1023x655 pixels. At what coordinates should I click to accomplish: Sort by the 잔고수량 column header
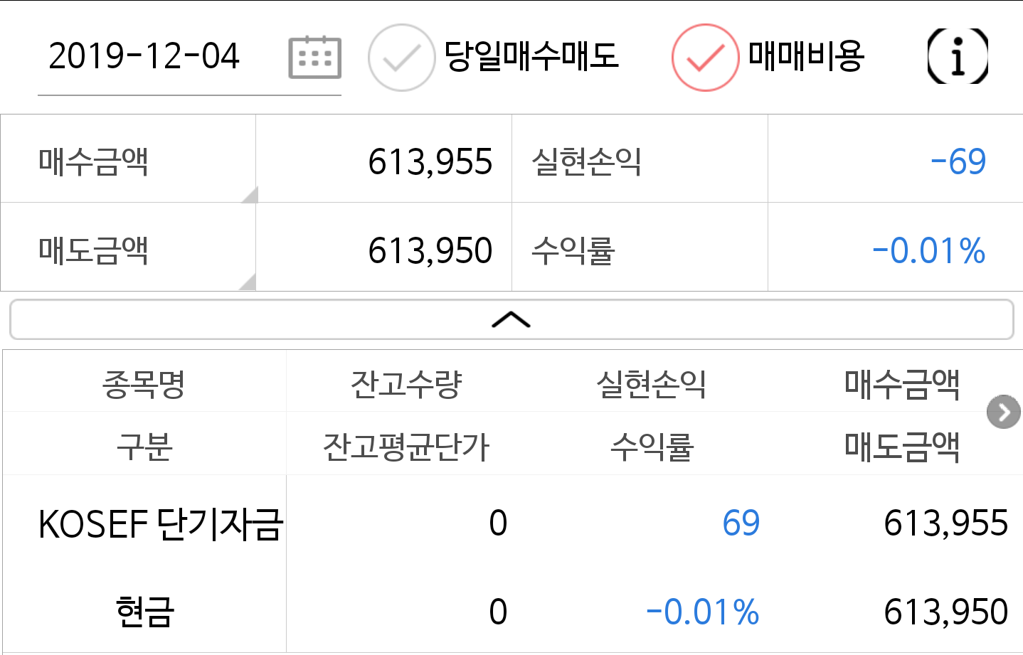[x=406, y=383]
